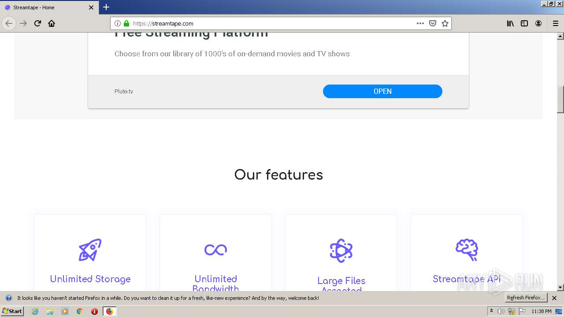Open Action Center flag icon
The height and width of the screenshot is (317, 564).
coord(522,311)
